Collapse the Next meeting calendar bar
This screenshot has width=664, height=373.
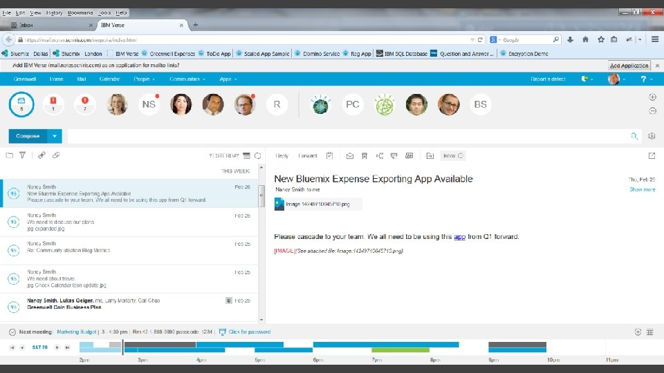[12, 332]
